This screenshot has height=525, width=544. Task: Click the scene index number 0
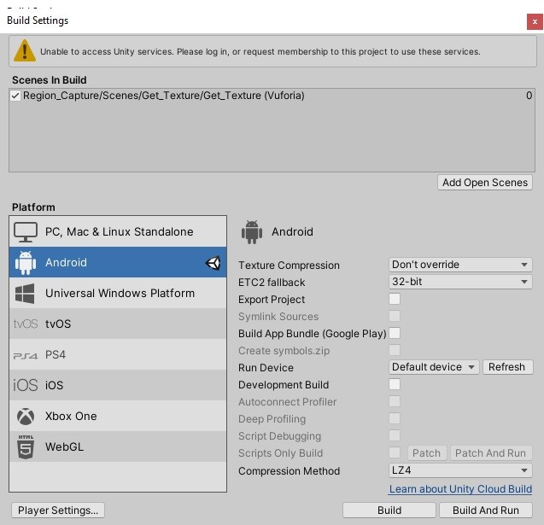coord(529,96)
